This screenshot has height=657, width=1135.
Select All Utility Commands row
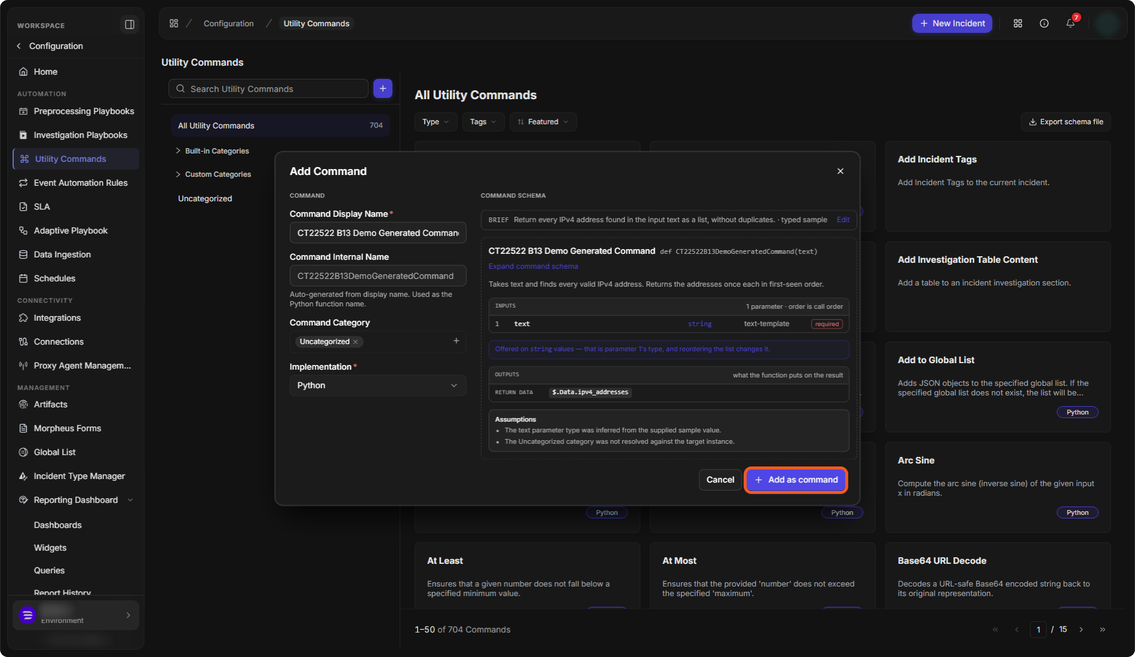[280, 125]
